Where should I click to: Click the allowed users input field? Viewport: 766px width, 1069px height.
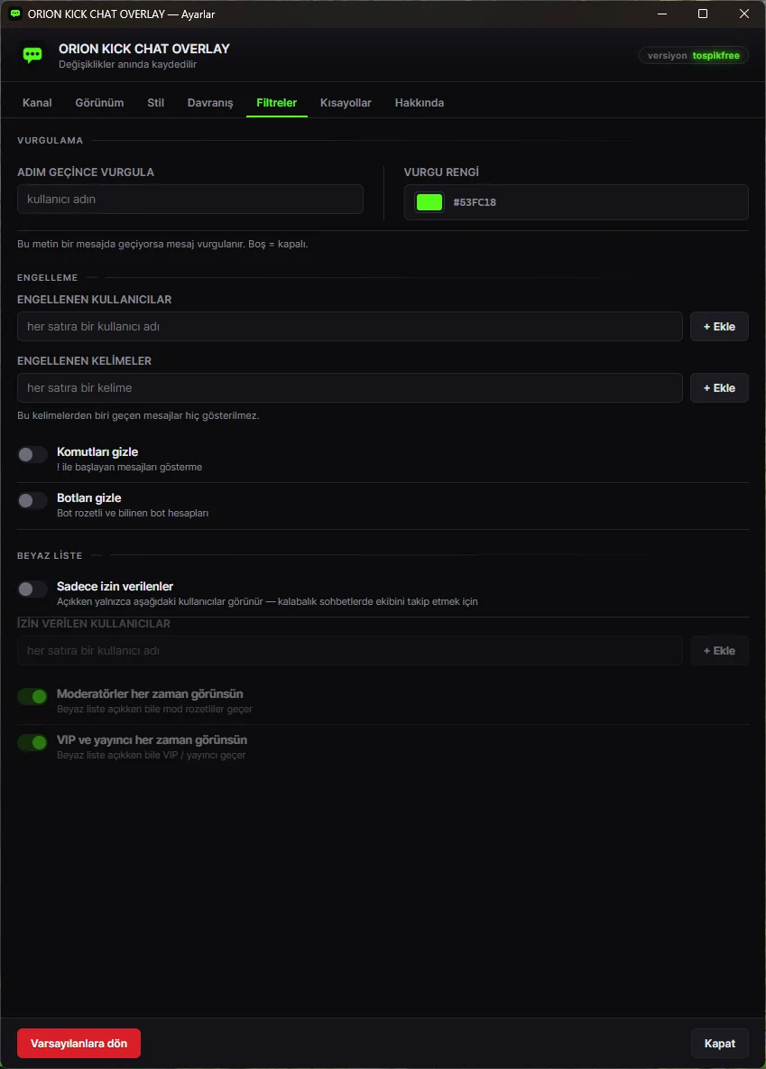[349, 650]
